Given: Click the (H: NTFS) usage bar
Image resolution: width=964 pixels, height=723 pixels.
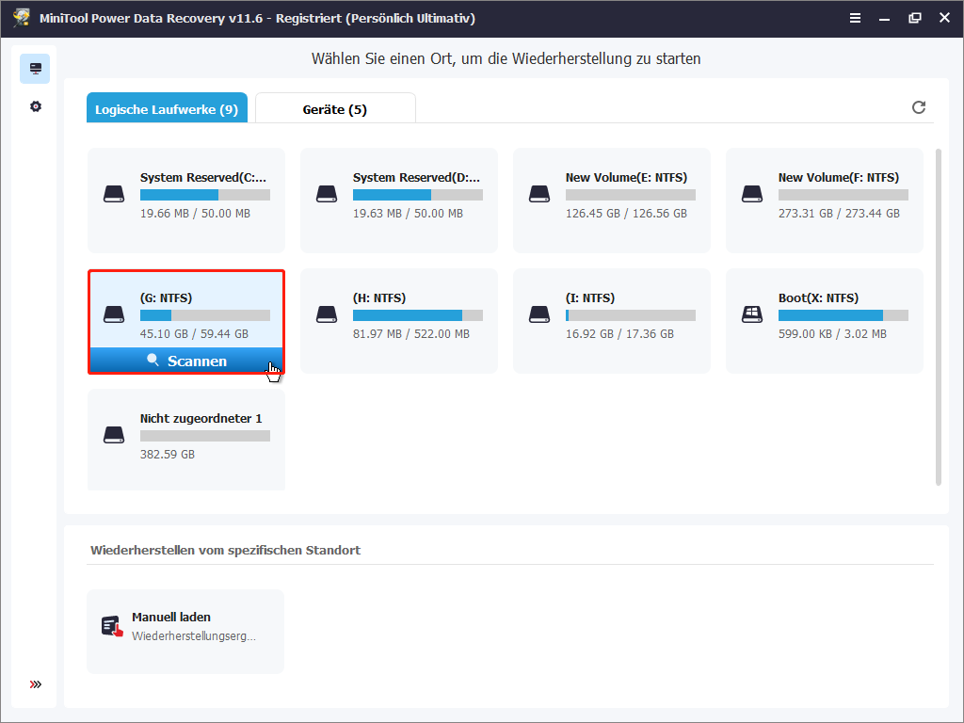Looking at the screenshot, I should click(x=417, y=315).
